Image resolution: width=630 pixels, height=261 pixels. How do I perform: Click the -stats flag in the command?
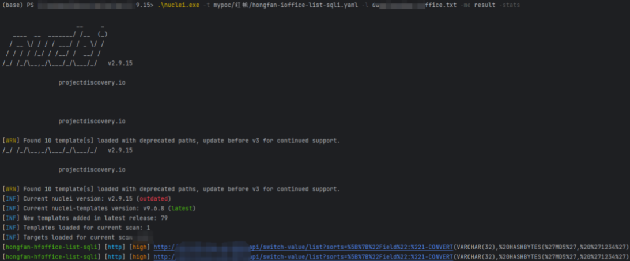tap(510, 6)
